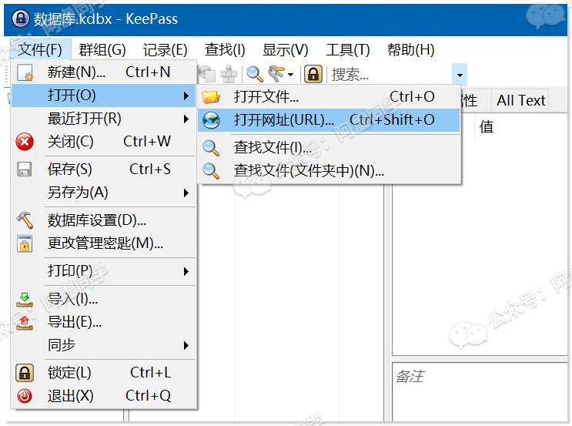572x426 pixels.
Task: Expand the 最近打开(R) submenu
Action: click(104, 119)
